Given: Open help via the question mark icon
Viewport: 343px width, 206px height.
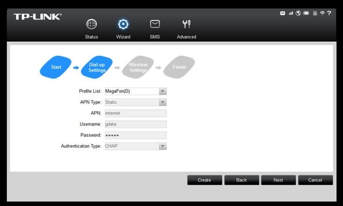Looking at the screenshot, I should tap(329, 13).
